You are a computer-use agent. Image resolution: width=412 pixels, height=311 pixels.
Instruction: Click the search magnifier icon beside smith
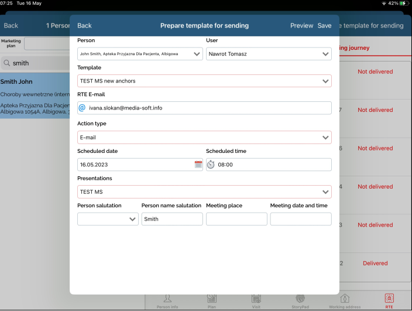click(x=7, y=63)
